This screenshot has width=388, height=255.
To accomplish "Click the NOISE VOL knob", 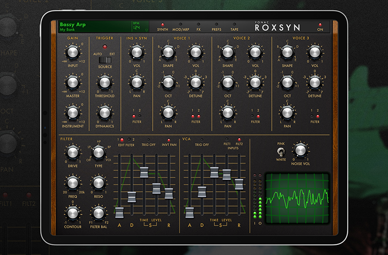I will (x=300, y=150).
